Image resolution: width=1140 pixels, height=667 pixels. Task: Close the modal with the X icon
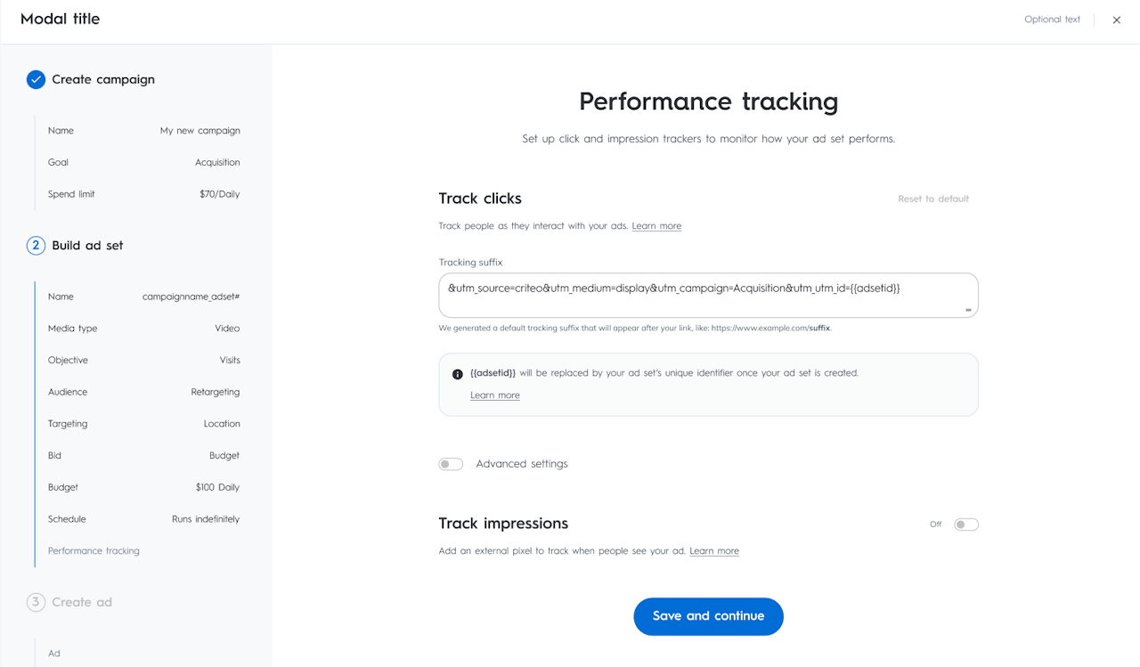coord(1116,20)
